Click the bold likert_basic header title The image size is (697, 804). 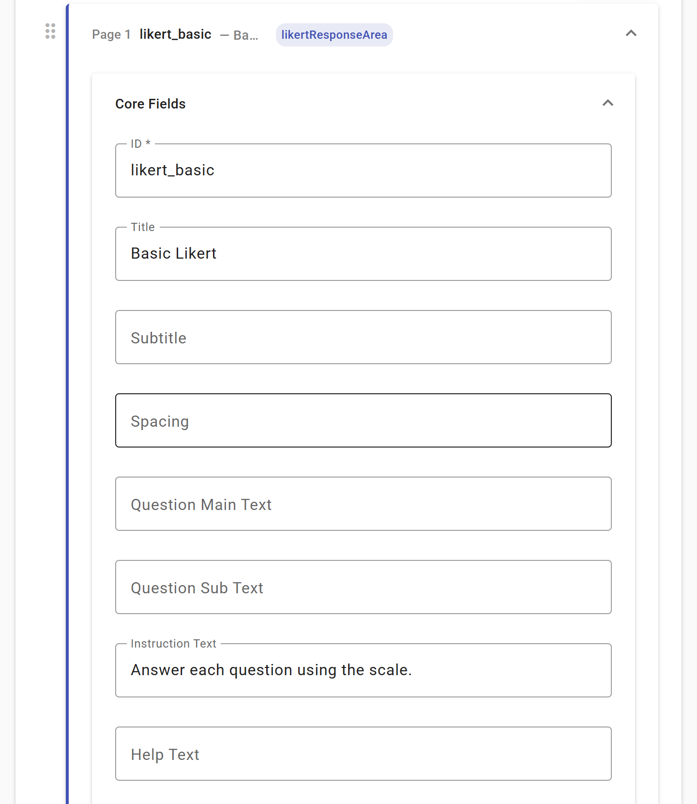[x=175, y=34]
